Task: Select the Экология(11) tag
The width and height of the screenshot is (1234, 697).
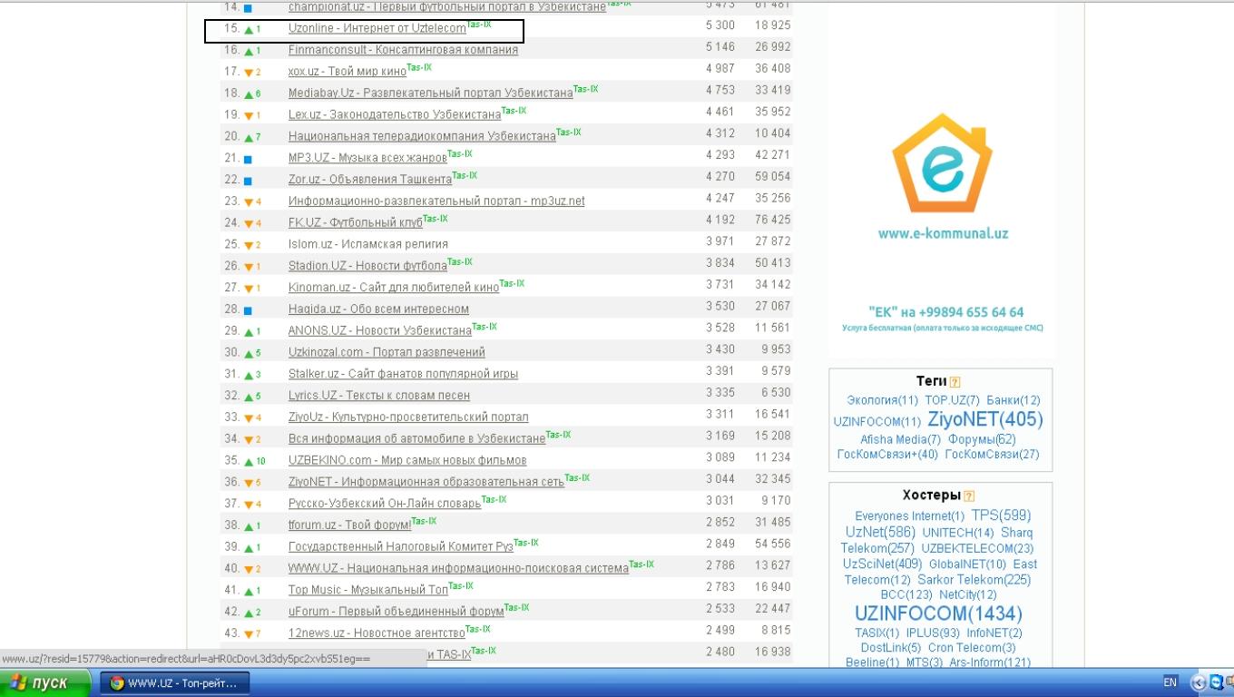Action: [x=883, y=400]
